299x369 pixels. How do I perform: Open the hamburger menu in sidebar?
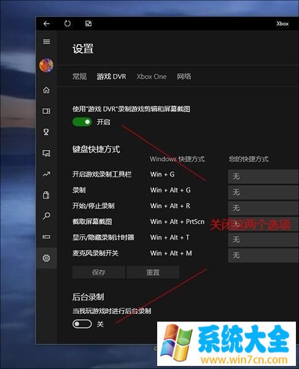point(47,42)
